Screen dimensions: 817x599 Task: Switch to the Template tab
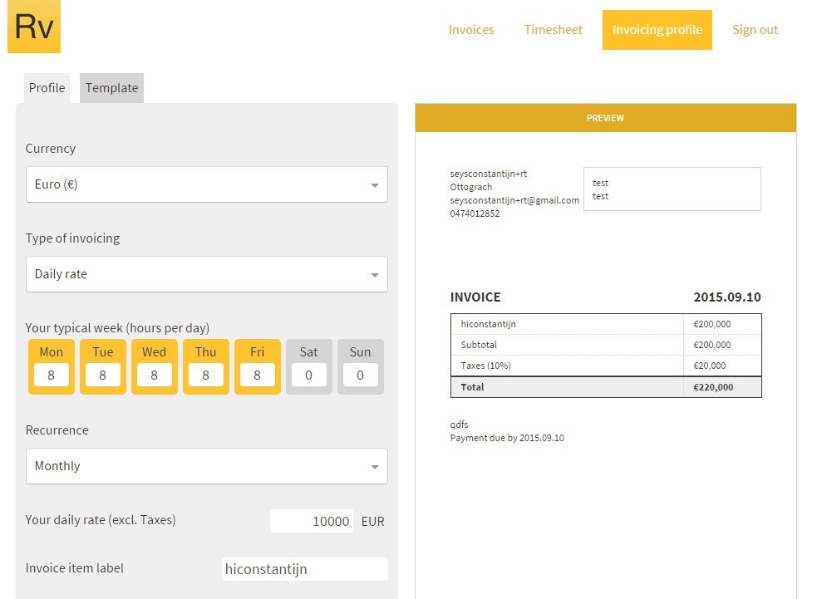(111, 88)
